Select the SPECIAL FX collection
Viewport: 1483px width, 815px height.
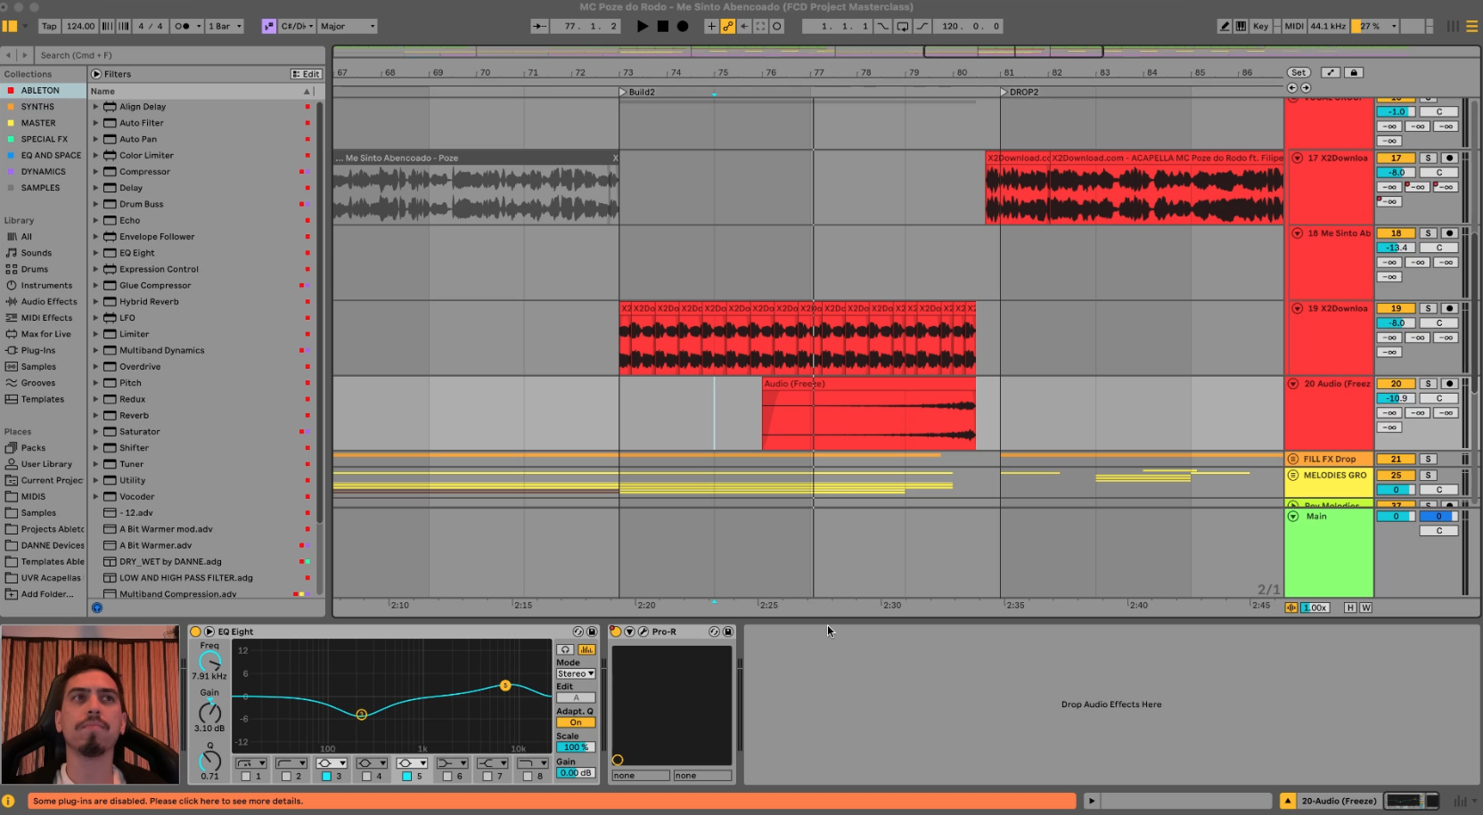[45, 139]
